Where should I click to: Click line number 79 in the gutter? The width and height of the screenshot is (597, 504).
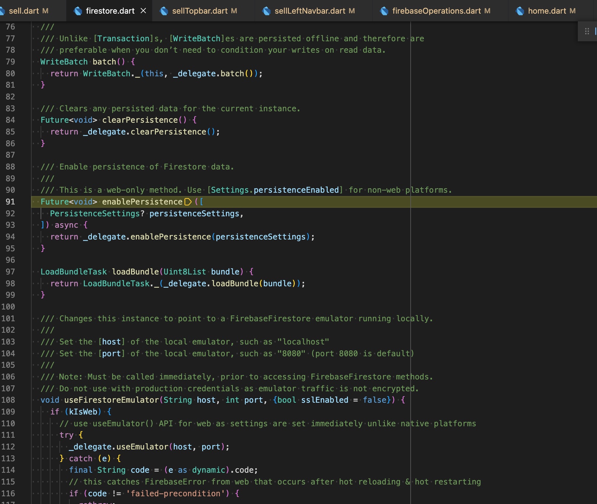click(x=10, y=62)
